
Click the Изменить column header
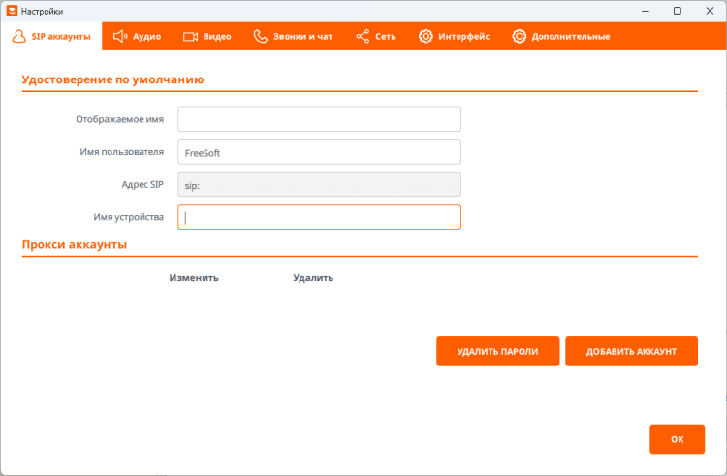coord(194,278)
